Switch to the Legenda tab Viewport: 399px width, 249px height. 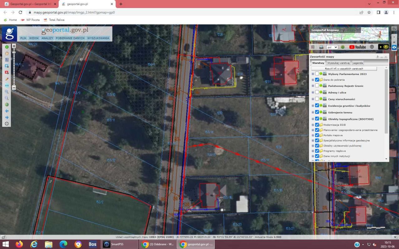pos(358,63)
